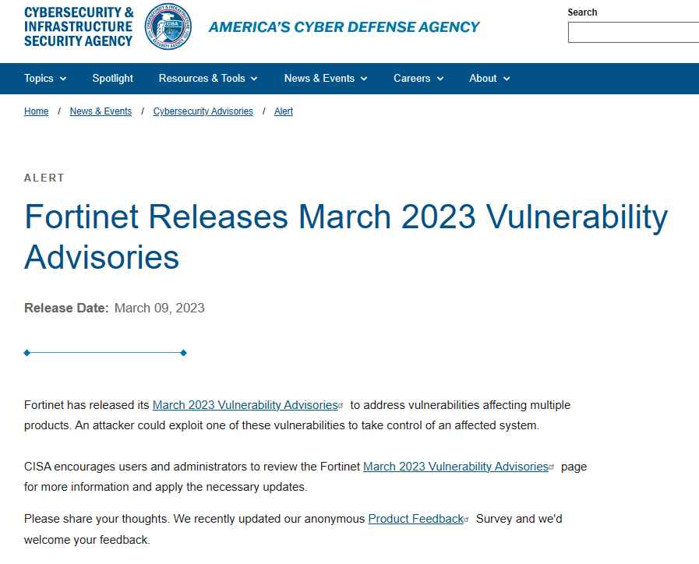Expand the Topics menu chevron
Screen dimensions: 699x564
pyautogui.click(x=63, y=79)
